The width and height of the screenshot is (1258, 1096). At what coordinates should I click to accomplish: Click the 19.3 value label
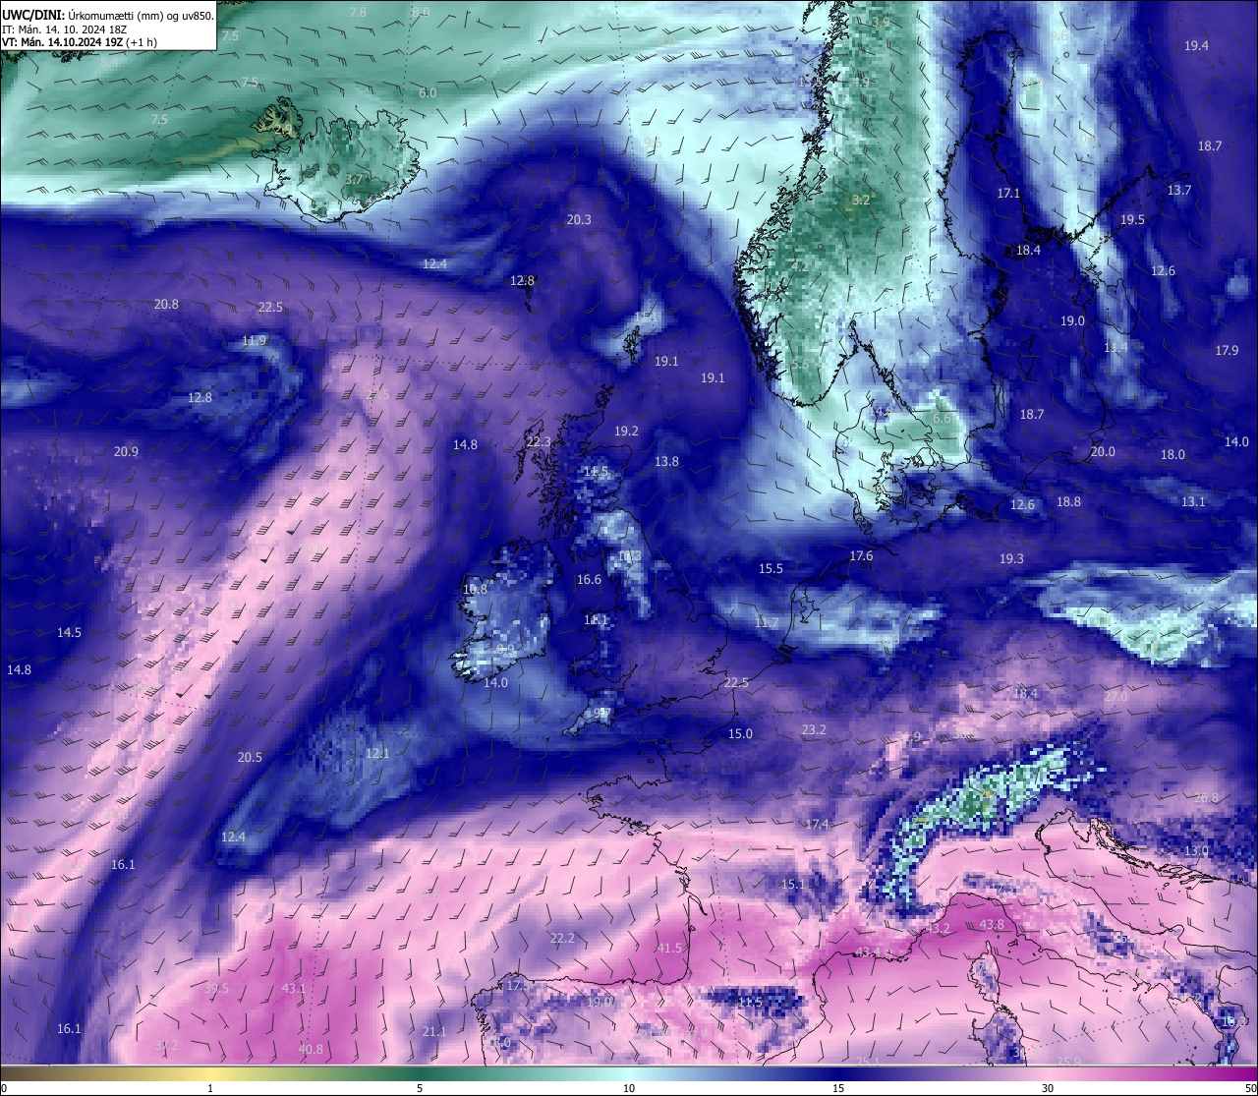tap(1011, 558)
